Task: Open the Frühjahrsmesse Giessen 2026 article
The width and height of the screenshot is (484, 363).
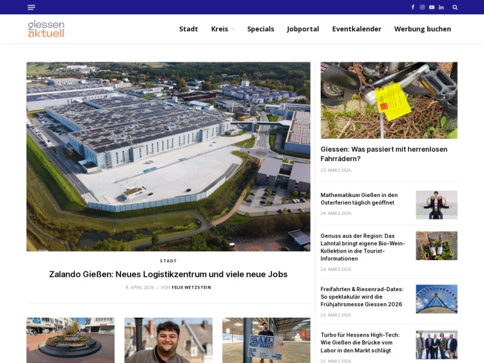Action: [361, 297]
